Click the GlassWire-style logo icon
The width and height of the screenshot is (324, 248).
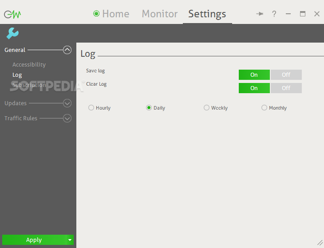pyautogui.click(x=12, y=14)
